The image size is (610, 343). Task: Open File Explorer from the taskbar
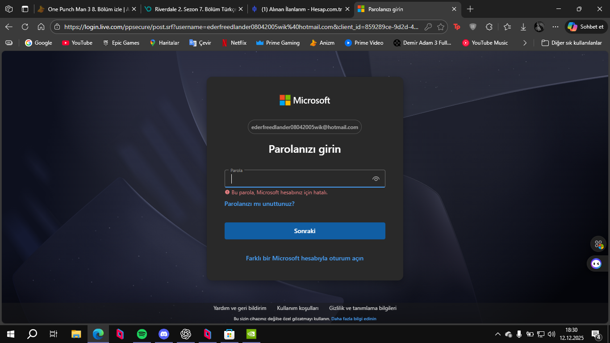click(x=76, y=334)
